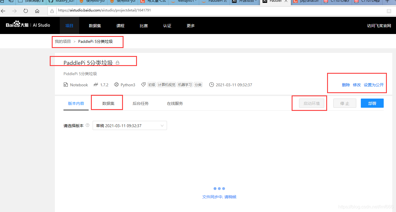The image size is (396, 212).
Task: Switch to the 数据集 project tab
Action: (108, 103)
